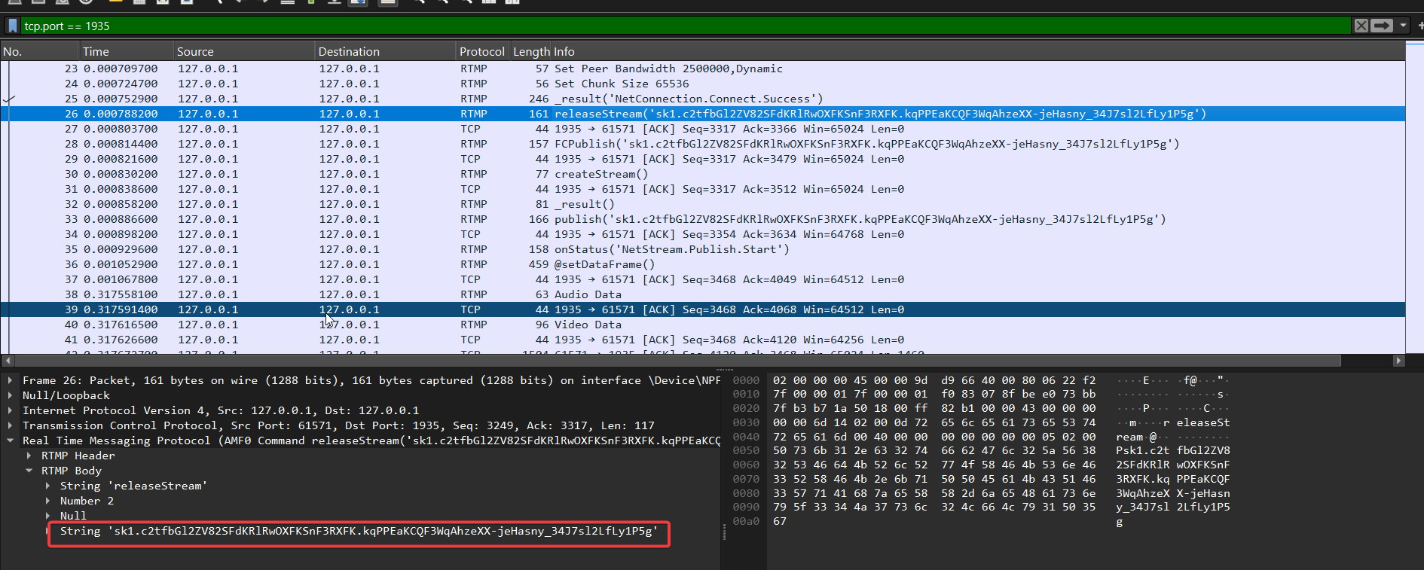Select packet 40 Video Data row
1424x570 pixels.
pyautogui.click(x=702, y=325)
